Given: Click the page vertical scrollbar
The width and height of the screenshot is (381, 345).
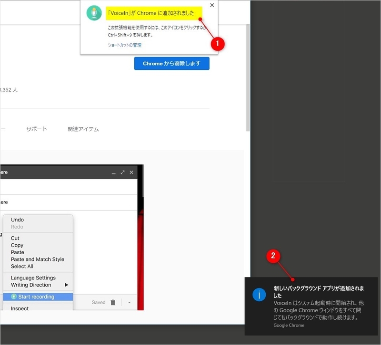Looking at the screenshot, I should 248,77.
